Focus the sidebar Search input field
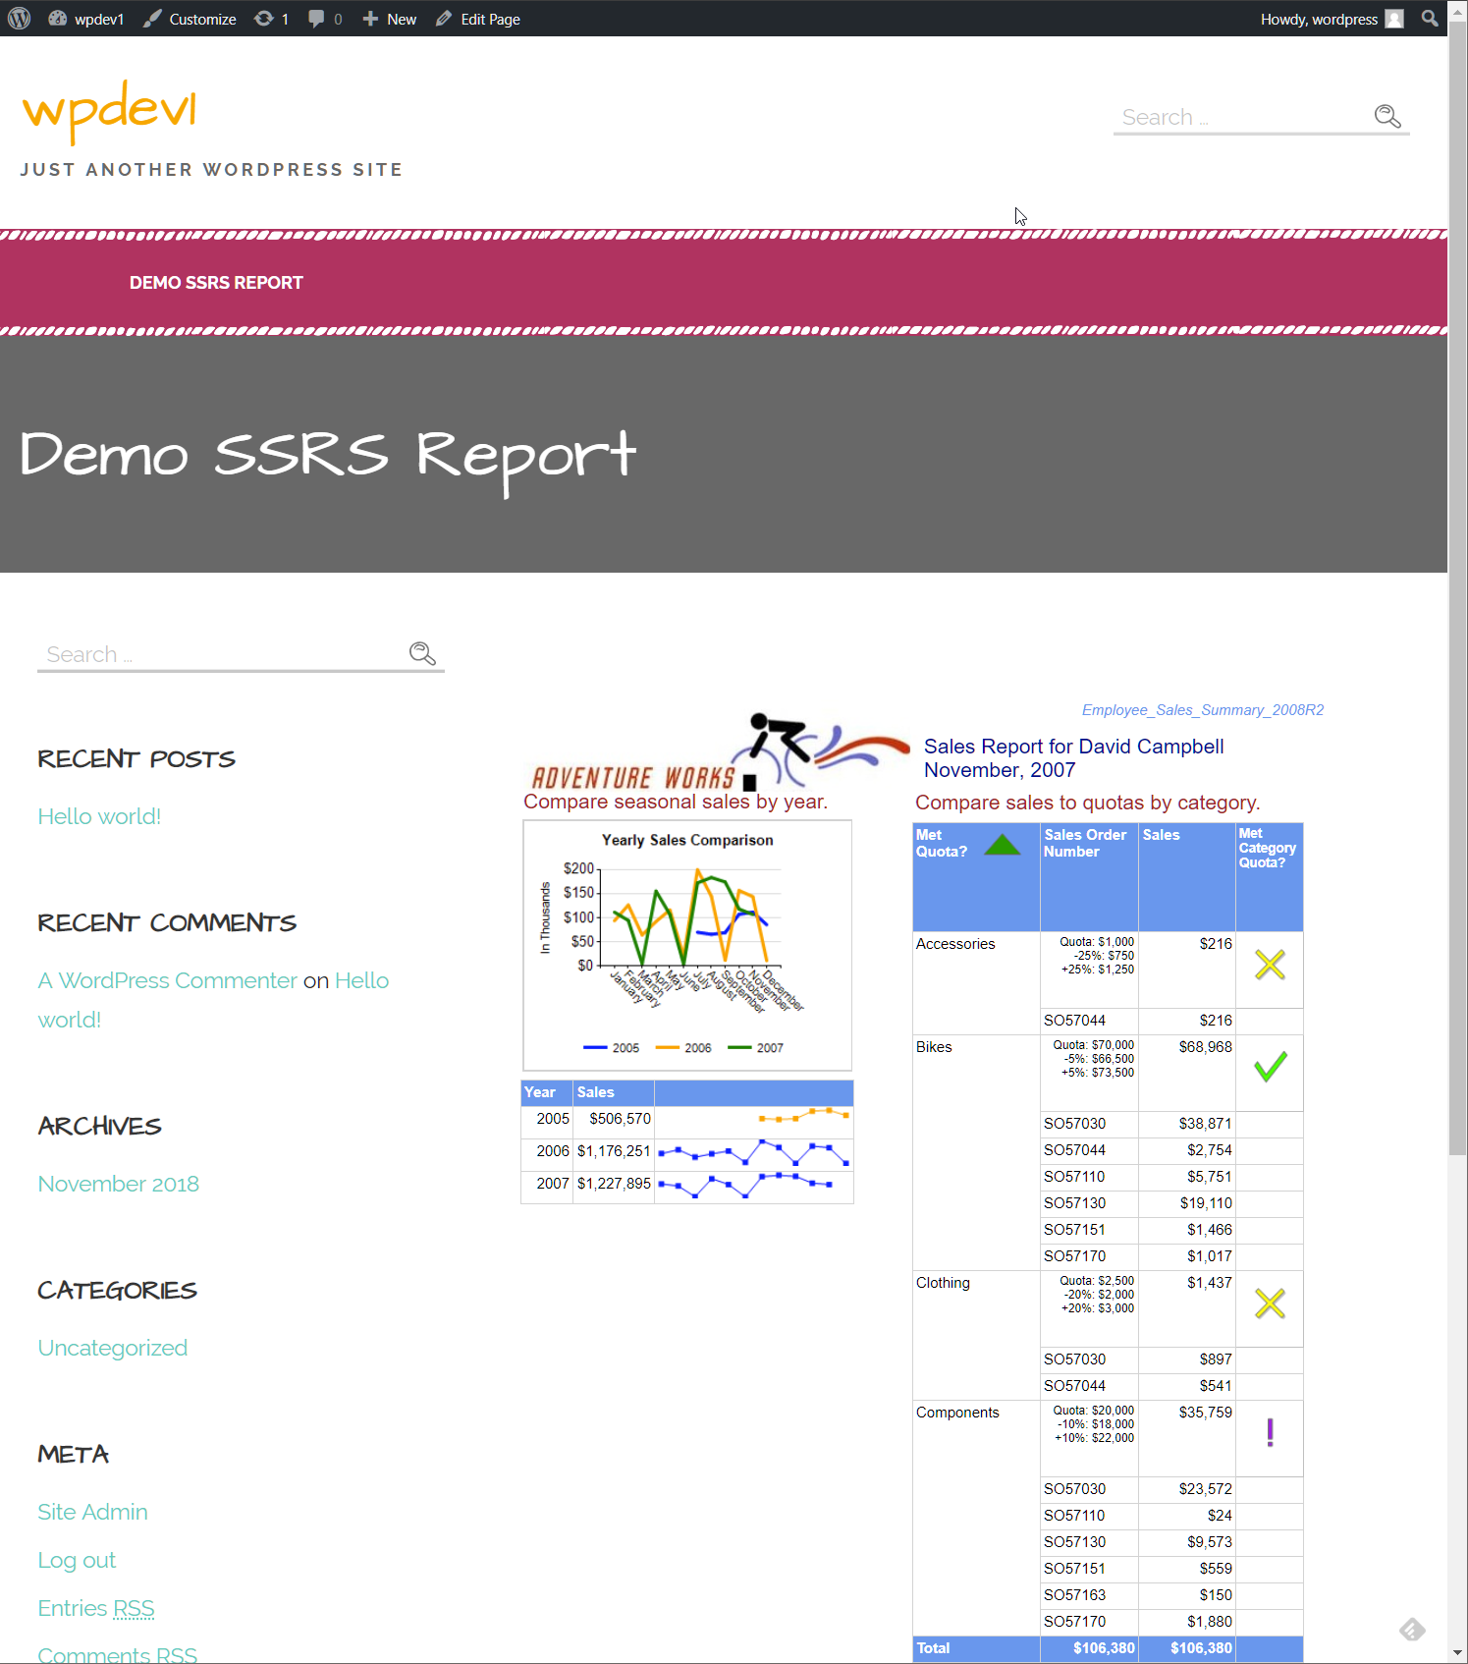1468x1664 pixels. click(x=221, y=654)
